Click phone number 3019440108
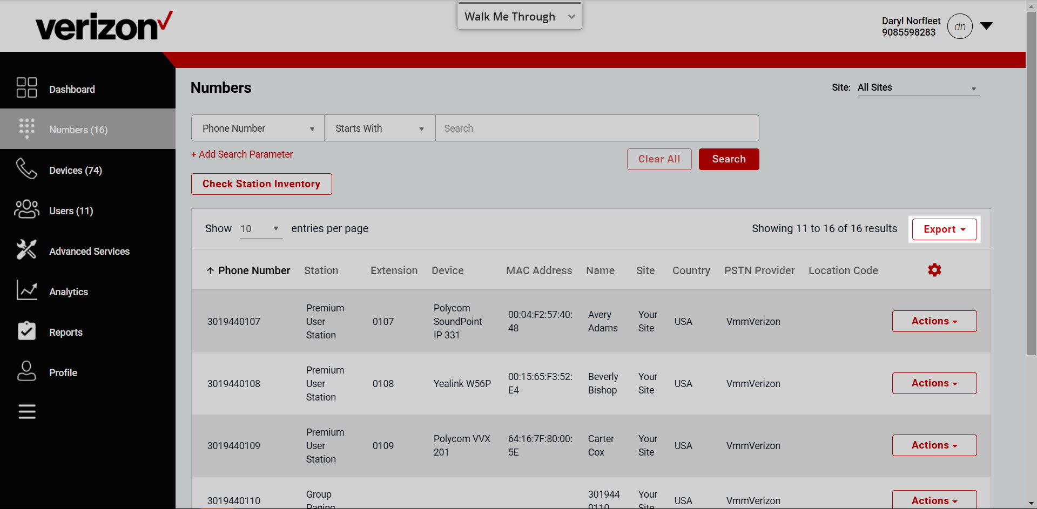The height and width of the screenshot is (509, 1037). point(234,384)
